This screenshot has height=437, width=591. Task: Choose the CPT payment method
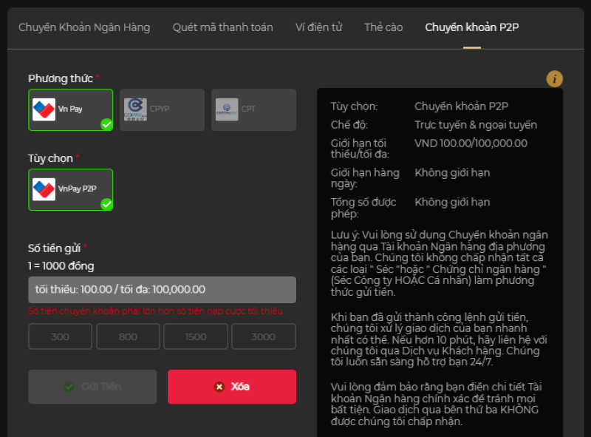click(253, 110)
